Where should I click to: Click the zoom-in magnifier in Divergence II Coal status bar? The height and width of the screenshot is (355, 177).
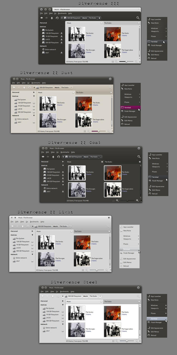tap(137, 201)
